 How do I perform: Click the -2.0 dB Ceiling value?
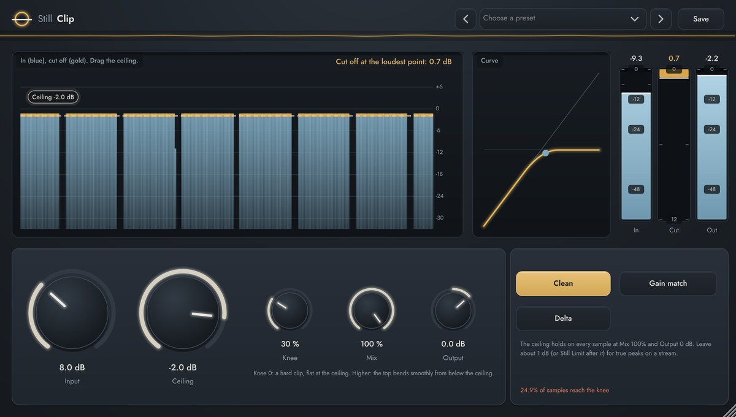click(183, 367)
